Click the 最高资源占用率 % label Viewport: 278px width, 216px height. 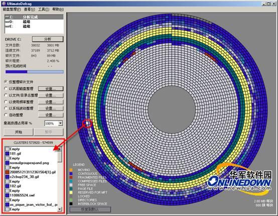18,123
